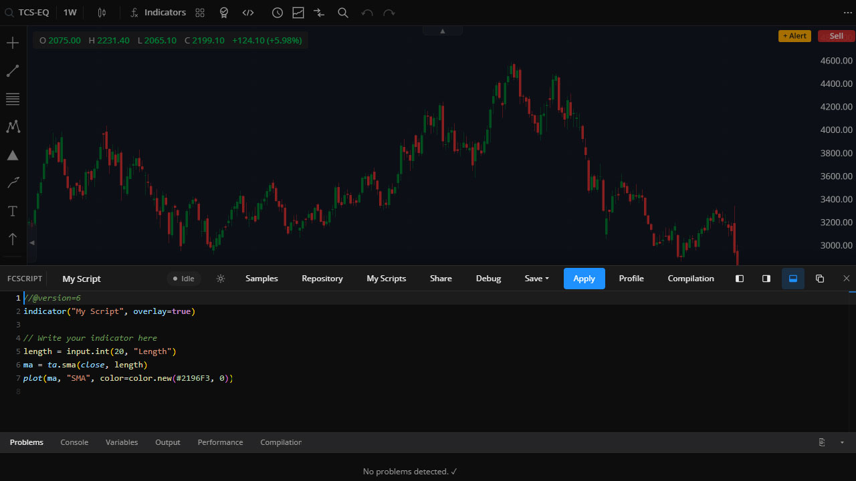This screenshot has width=856, height=481.
Task: Collapse the left drawing toolbar arrow
Action: [x=31, y=243]
